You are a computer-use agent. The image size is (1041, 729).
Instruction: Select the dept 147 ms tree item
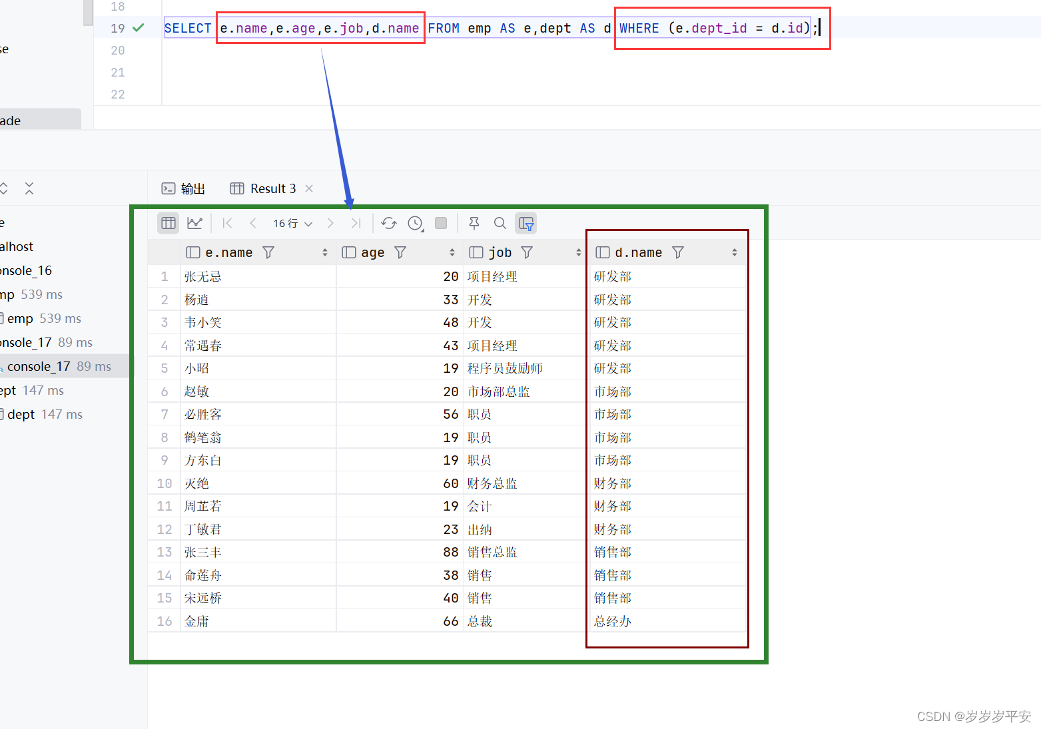point(45,414)
